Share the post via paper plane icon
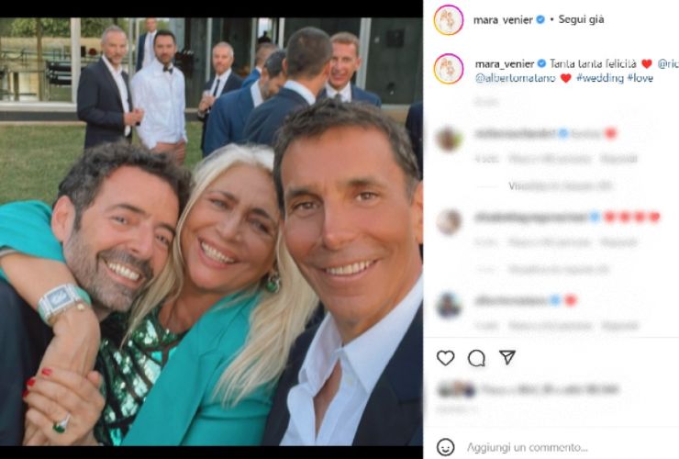Image resolution: width=679 pixels, height=459 pixels. [507, 358]
